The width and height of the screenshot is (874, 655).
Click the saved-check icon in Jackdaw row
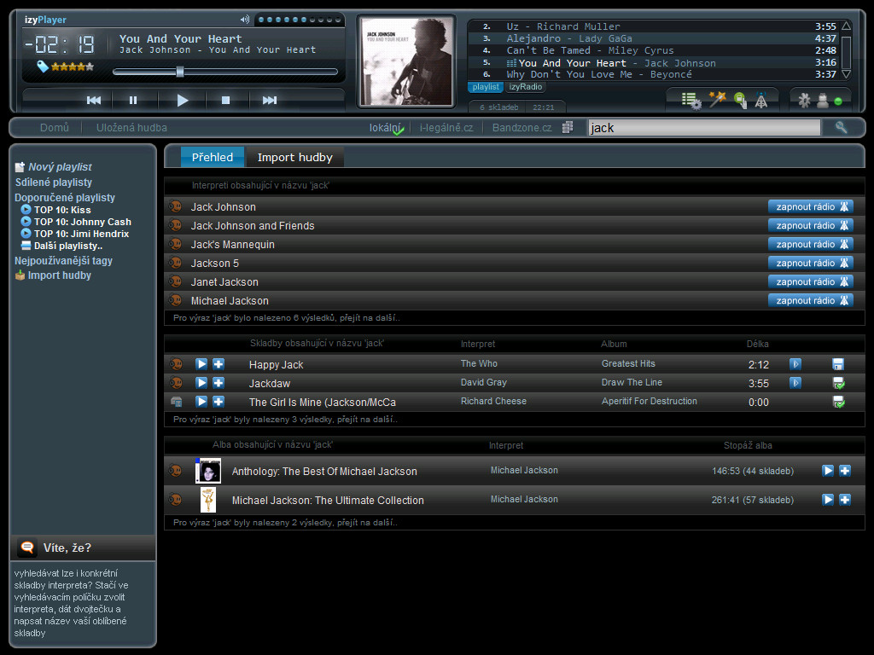click(x=838, y=383)
